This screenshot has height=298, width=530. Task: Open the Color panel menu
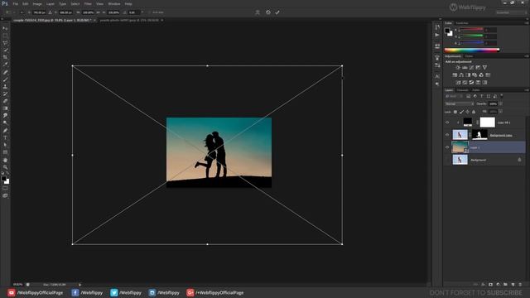click(x=527, y=23)
